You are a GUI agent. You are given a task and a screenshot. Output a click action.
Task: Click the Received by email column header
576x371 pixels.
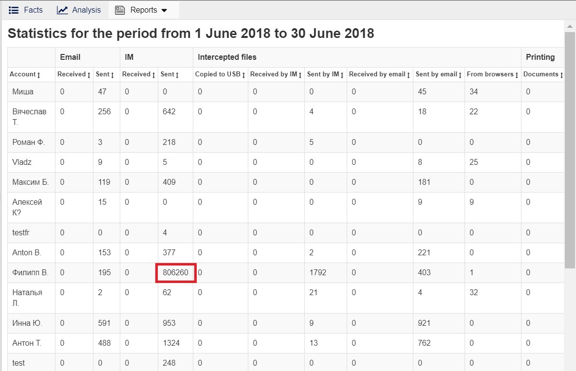pyautogui.click(x=377, y=74)
